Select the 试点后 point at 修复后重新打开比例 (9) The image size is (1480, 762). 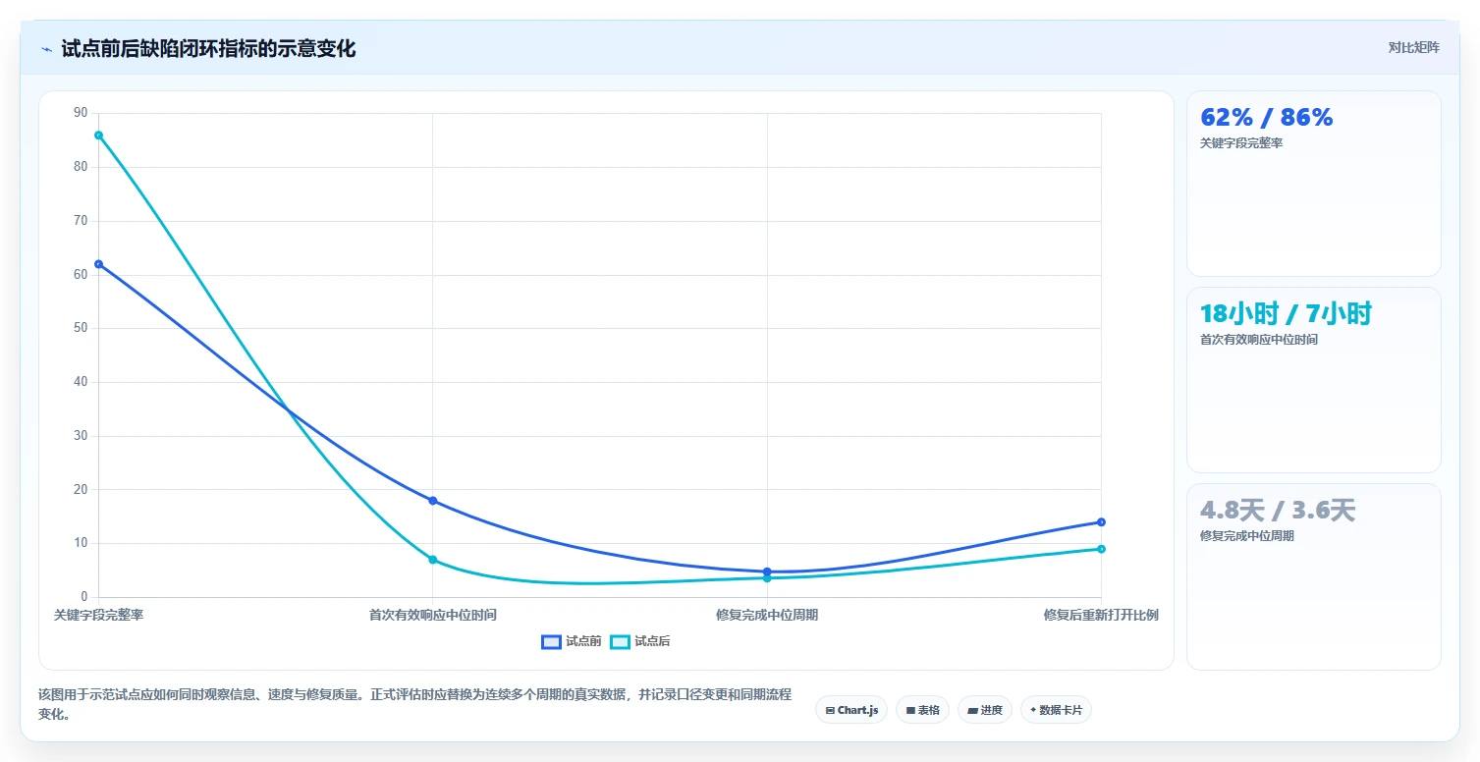[1101, 549]
